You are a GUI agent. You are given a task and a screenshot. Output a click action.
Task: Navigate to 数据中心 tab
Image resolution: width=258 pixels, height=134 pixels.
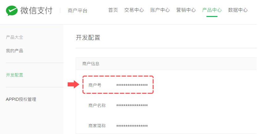pyautogui.click(x=238, y=10)
